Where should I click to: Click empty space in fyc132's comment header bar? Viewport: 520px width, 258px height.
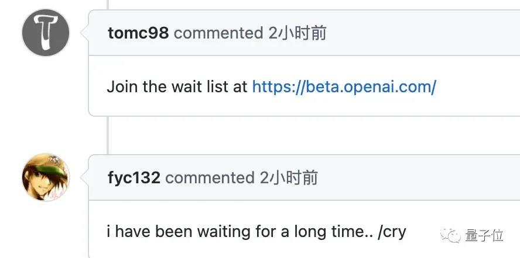pyautogui.click(x=418, y=178)
